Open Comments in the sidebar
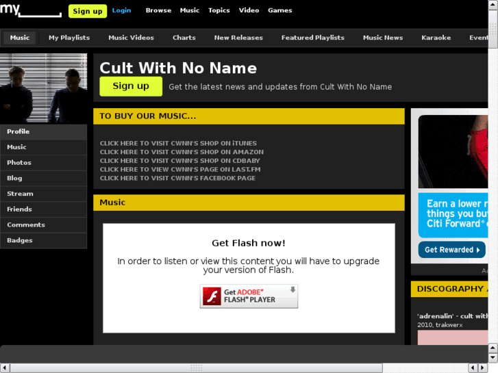The width and height of the screenshot is (498, 373). (x=44, y=225)
